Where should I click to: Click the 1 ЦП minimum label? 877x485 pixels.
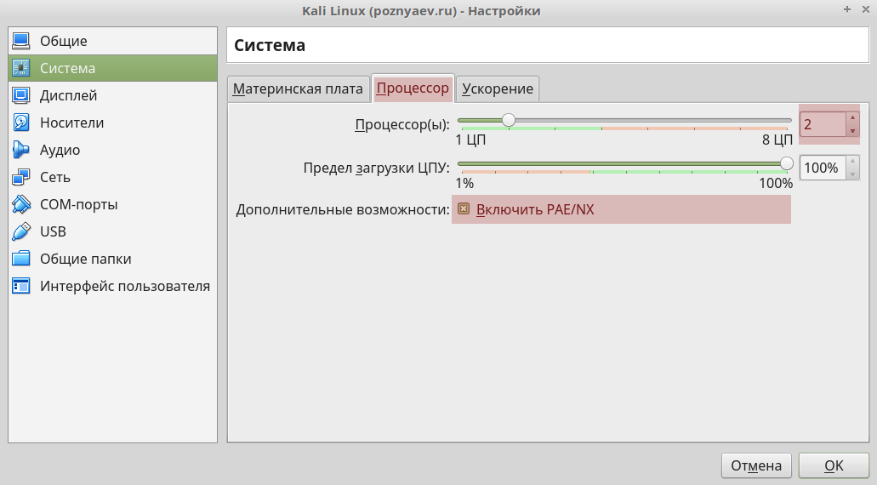(470, 140)
